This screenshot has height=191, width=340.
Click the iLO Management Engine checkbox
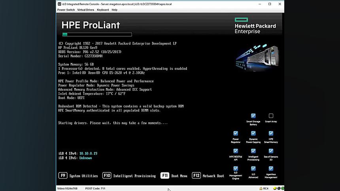236,168
